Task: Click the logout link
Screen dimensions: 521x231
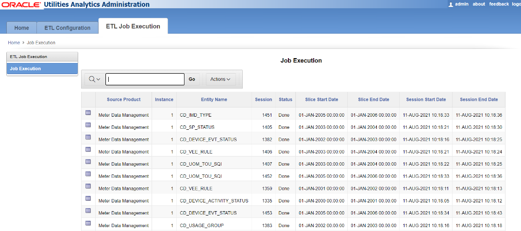Action: pyautogui.click(x=516, y=4)
